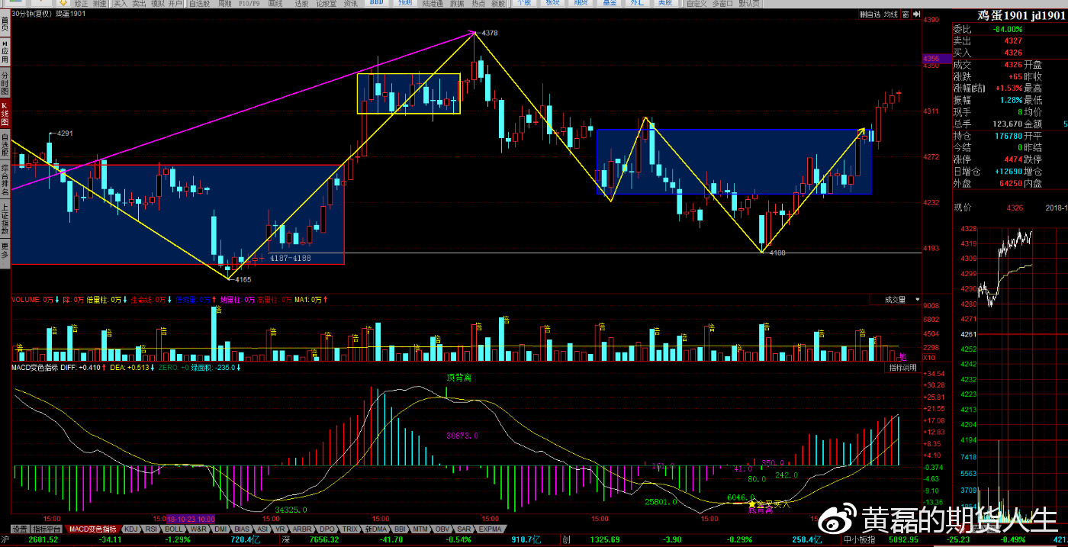Open the 周期 period toolbar item
The height and width of the screenshot is (547, 1068).
tap(225, 4)
